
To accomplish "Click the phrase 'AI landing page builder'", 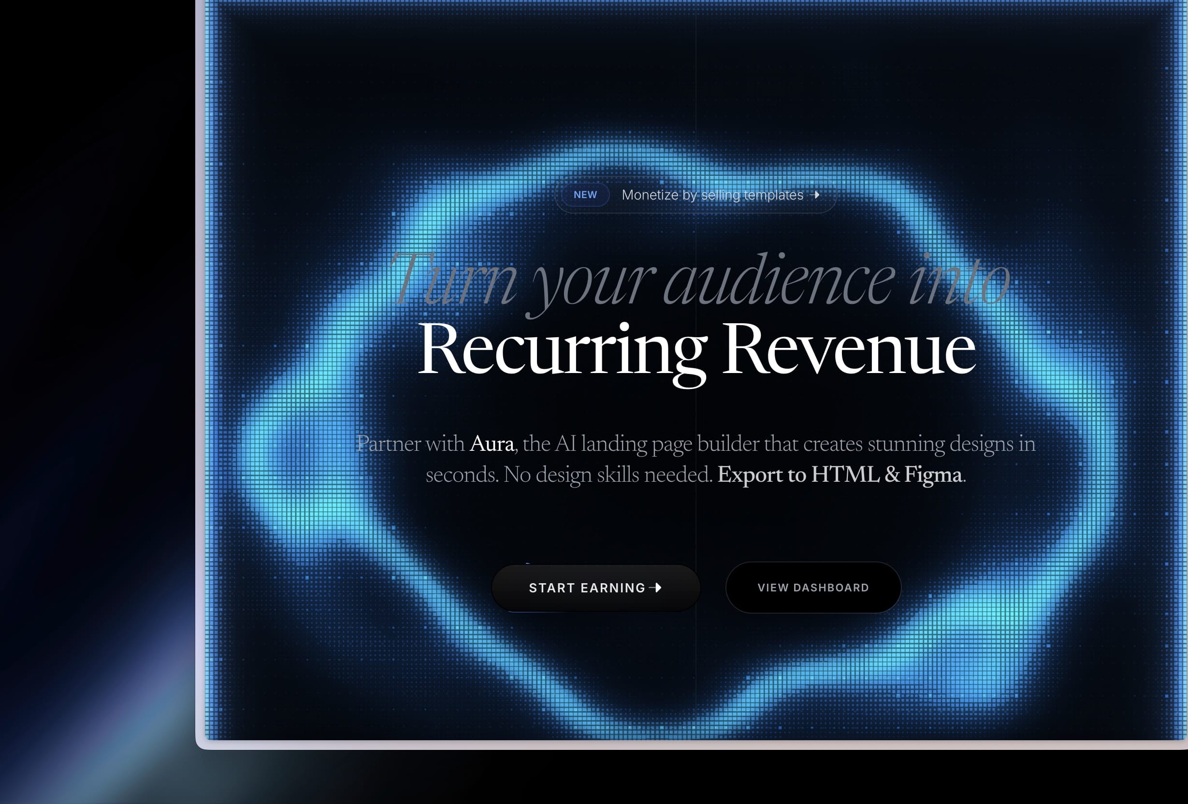I will point(656,444).
